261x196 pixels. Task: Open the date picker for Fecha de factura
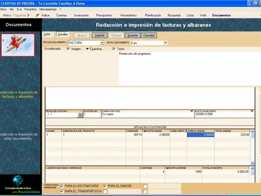click(x=80, y=115)
